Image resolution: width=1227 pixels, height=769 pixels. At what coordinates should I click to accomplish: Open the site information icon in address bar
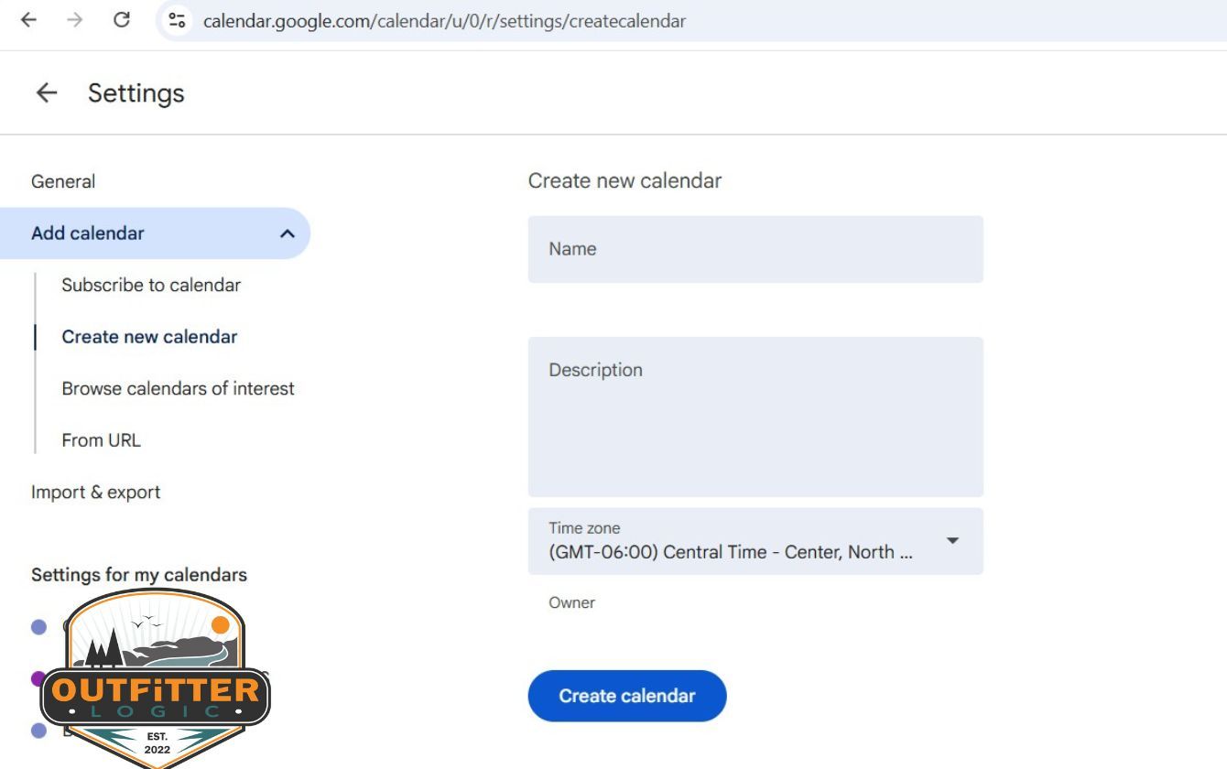[175, 20]
